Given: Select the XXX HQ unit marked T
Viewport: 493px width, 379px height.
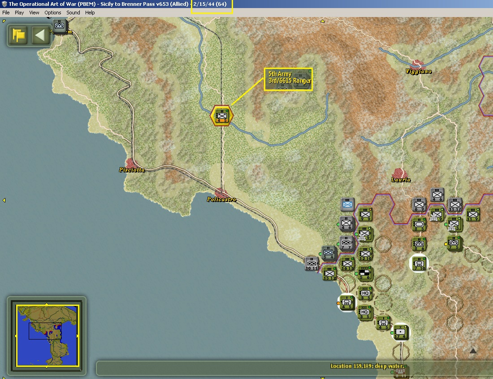Looking at the screenshot, I should pyautogui.click(x=365, y=312).
